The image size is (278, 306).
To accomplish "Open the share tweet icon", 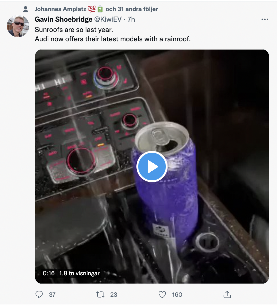I will tap(227, 294).
